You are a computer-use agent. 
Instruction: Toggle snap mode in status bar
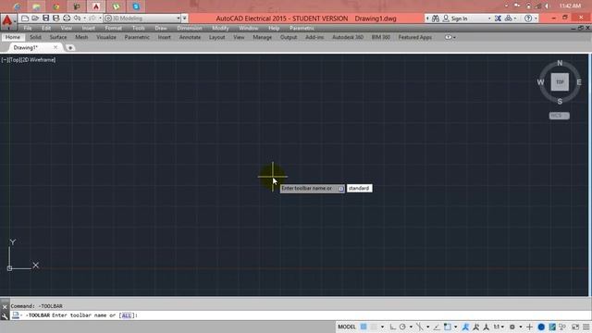374,327
